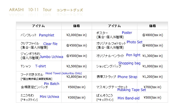Viewport: 185px width, 109px height.
Task: Click the blue Poster label
Action: 127,33
